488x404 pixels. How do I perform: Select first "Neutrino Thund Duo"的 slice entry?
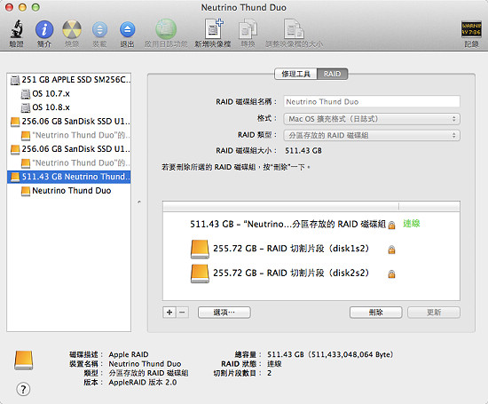pos(69,135)
